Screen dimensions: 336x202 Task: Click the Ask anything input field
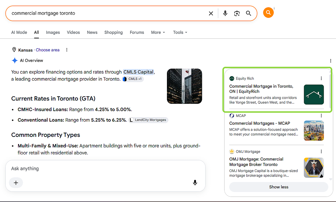[x=105, y=169]
